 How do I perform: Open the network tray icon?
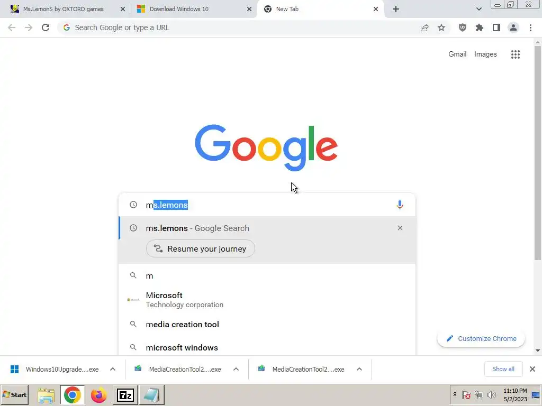tap(478, 394)
